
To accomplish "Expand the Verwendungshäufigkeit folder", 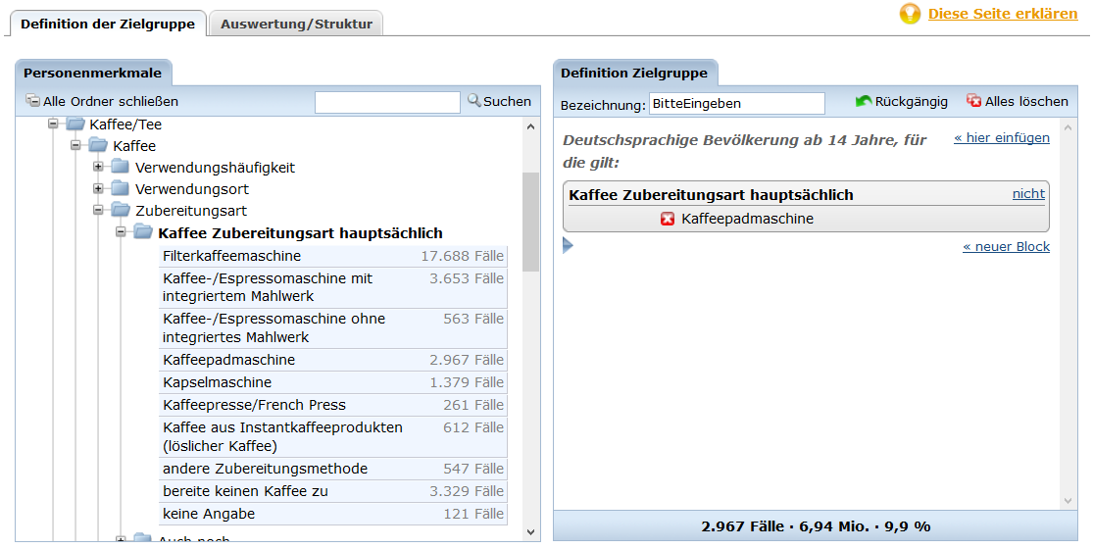I will tap(98, 168).
